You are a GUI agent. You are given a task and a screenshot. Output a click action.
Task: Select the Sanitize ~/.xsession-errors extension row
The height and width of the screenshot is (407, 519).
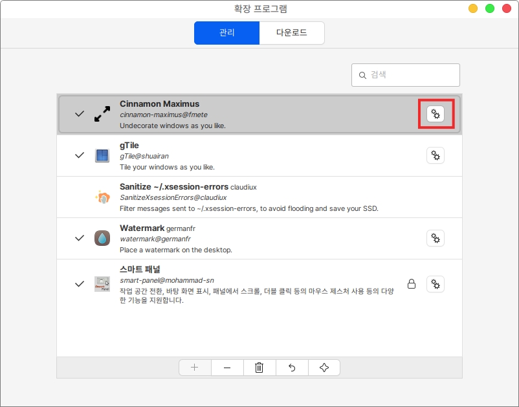[259, 197]
